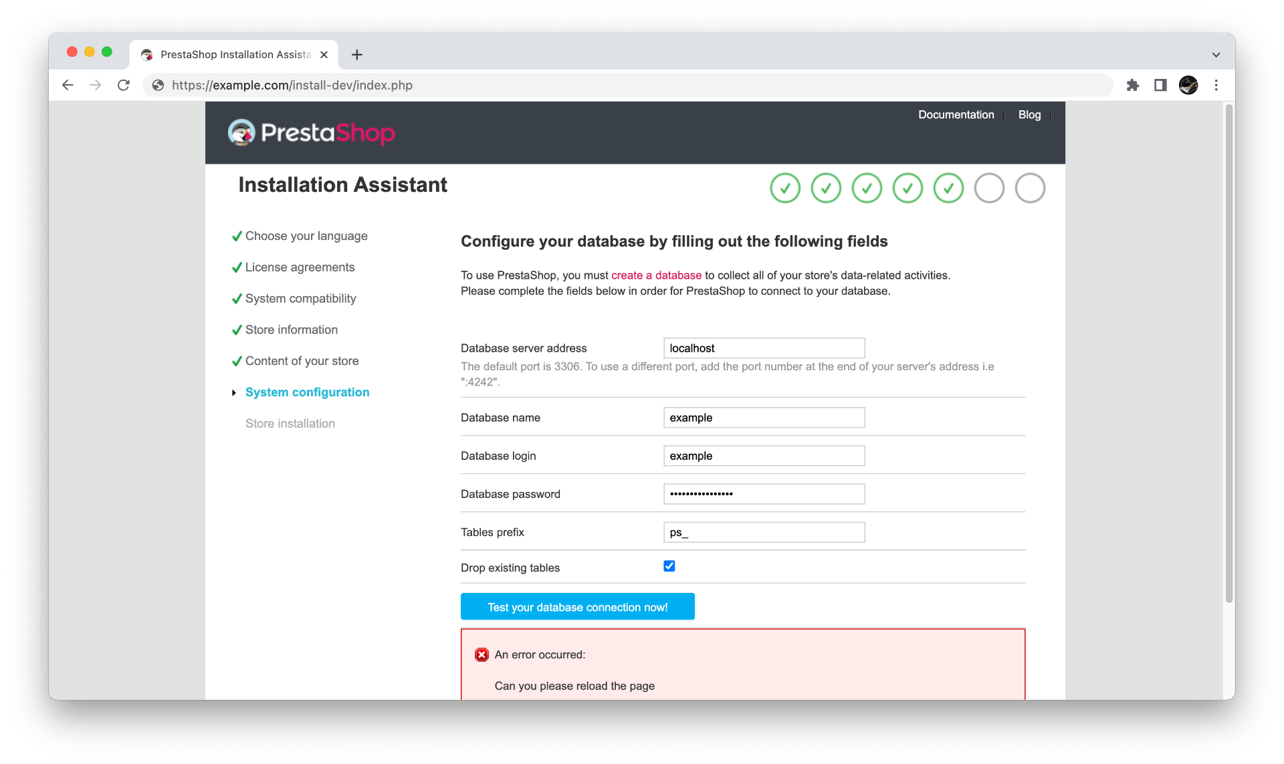
Task: Open the Blog menu link
Action: tap(1029, 114)
